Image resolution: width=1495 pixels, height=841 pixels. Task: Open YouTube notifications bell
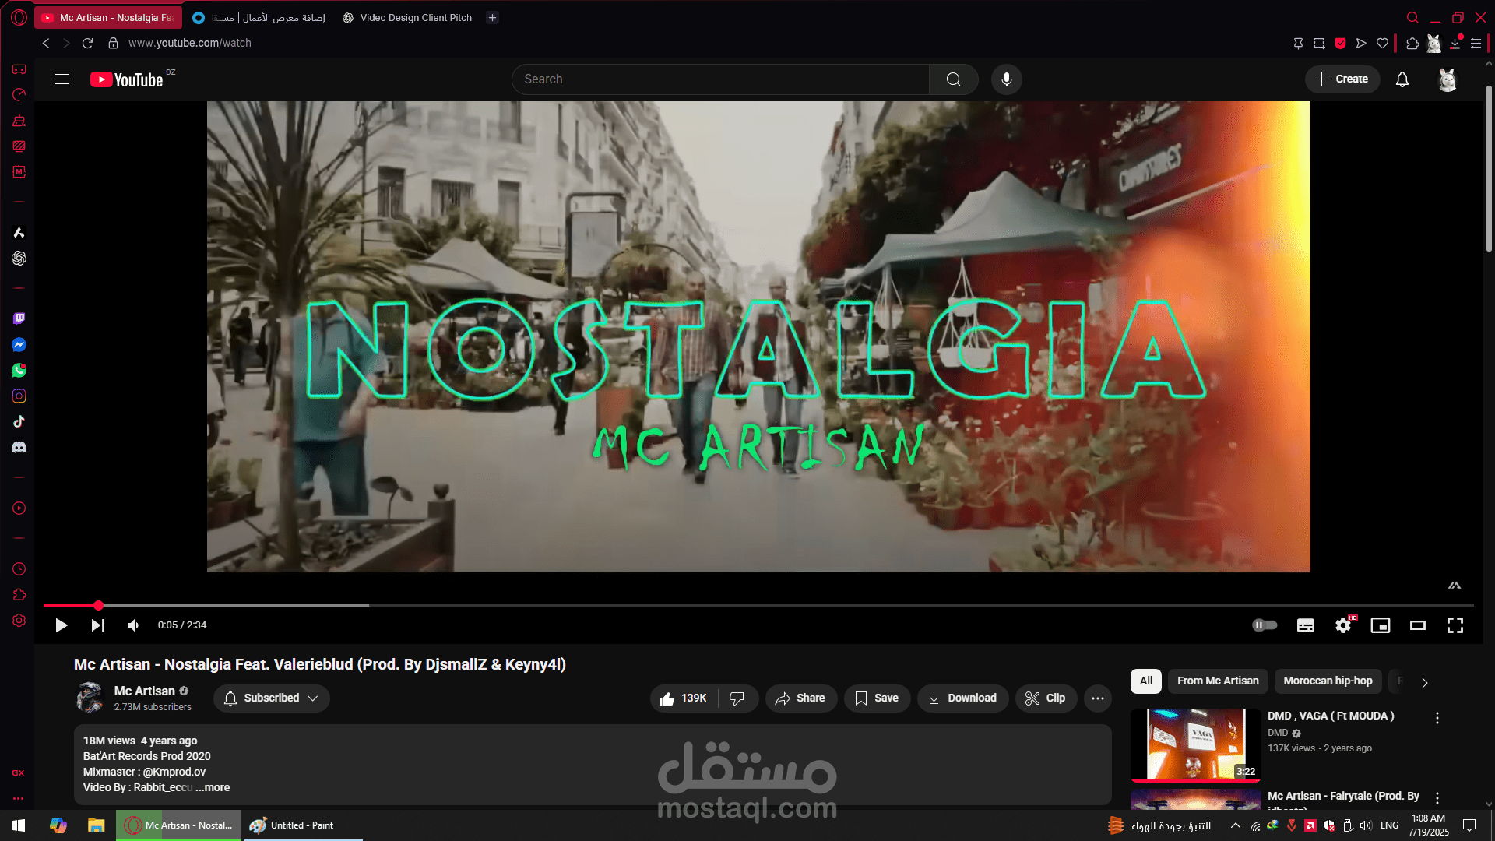(x=1402, y=79)
